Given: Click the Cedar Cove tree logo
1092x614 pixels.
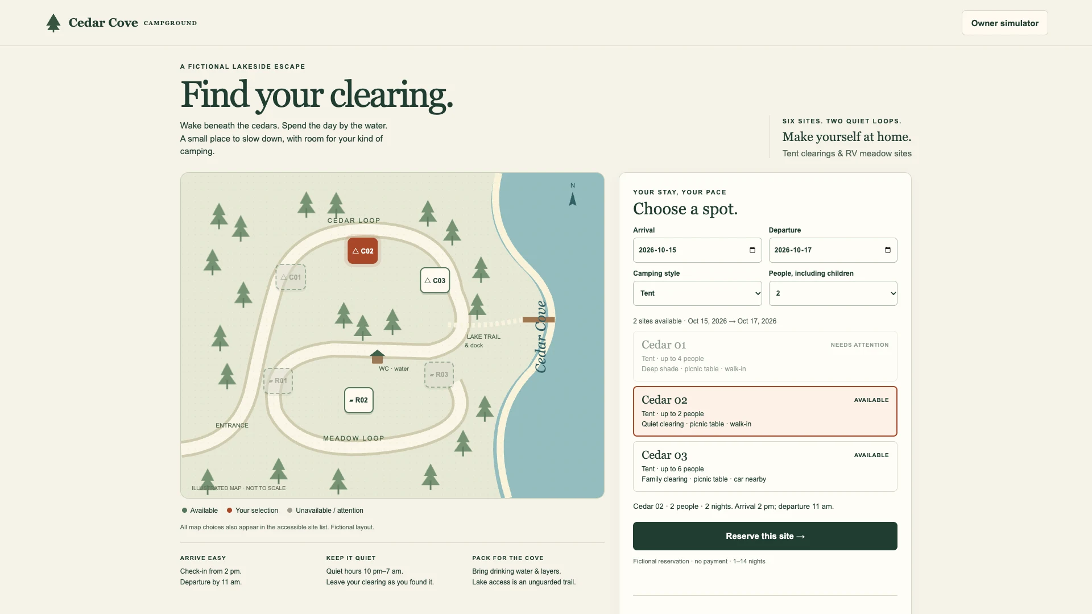Looking at the screenshot, I should (53, 23).
